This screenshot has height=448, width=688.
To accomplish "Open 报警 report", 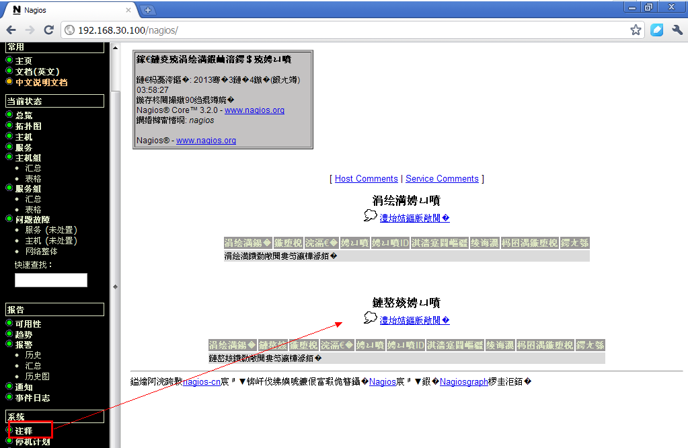I will (24, 345).
